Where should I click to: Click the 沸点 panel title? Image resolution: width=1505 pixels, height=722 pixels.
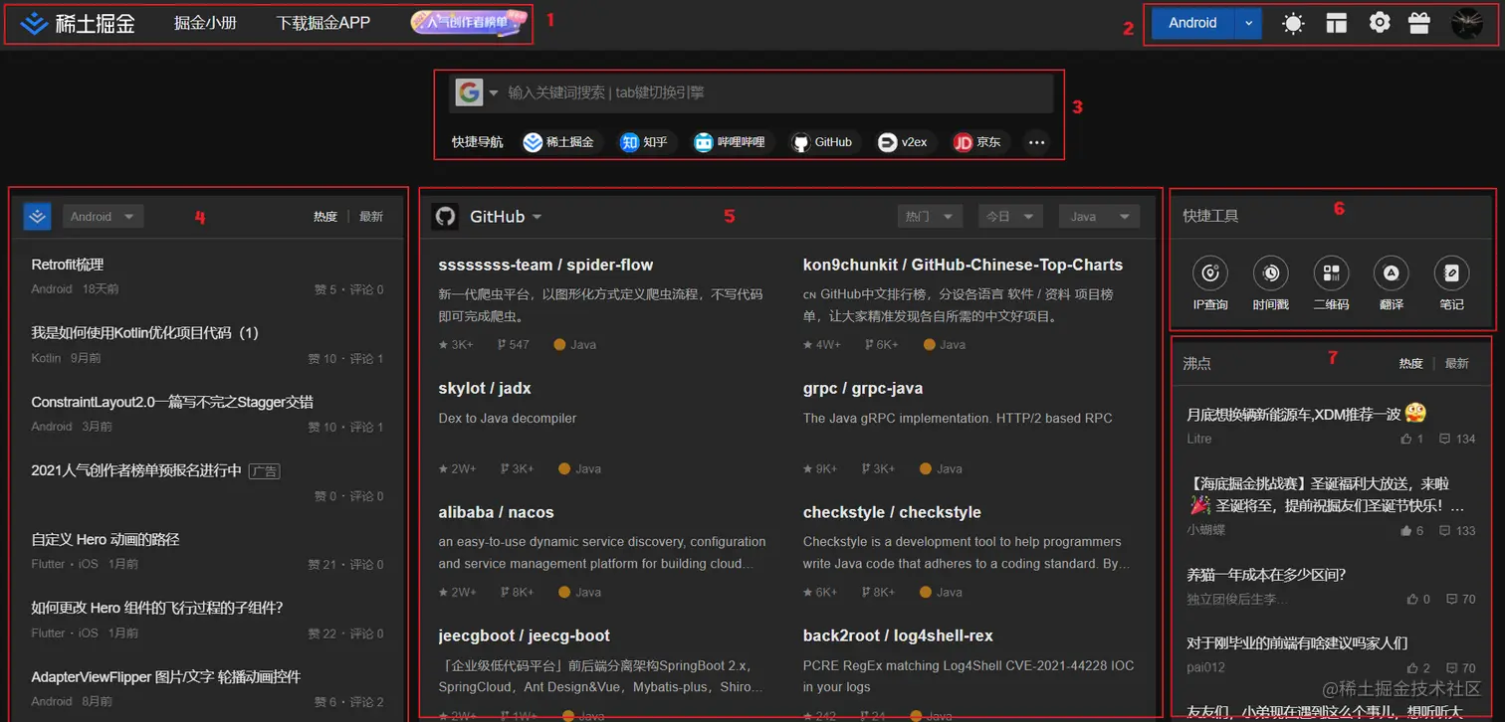pos(1197,364)
